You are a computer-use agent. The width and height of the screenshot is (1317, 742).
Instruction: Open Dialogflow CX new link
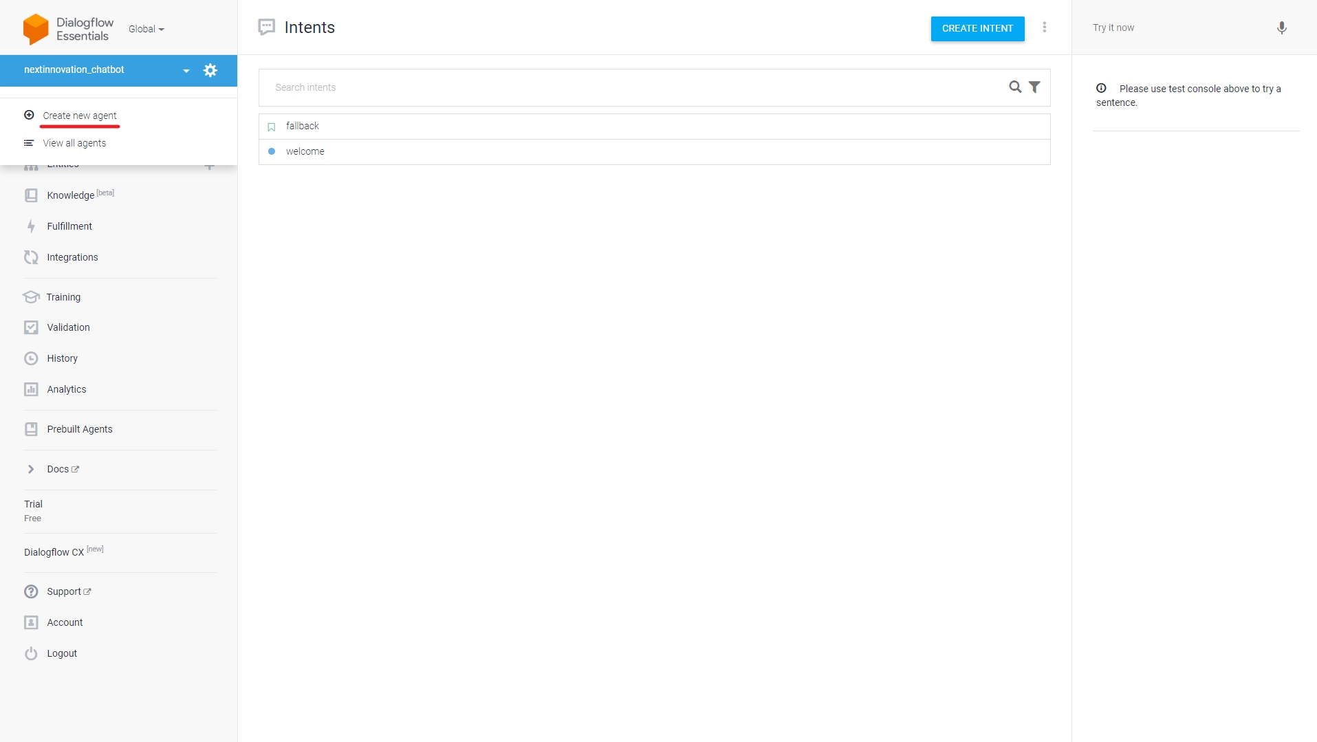tap(64, 552)
